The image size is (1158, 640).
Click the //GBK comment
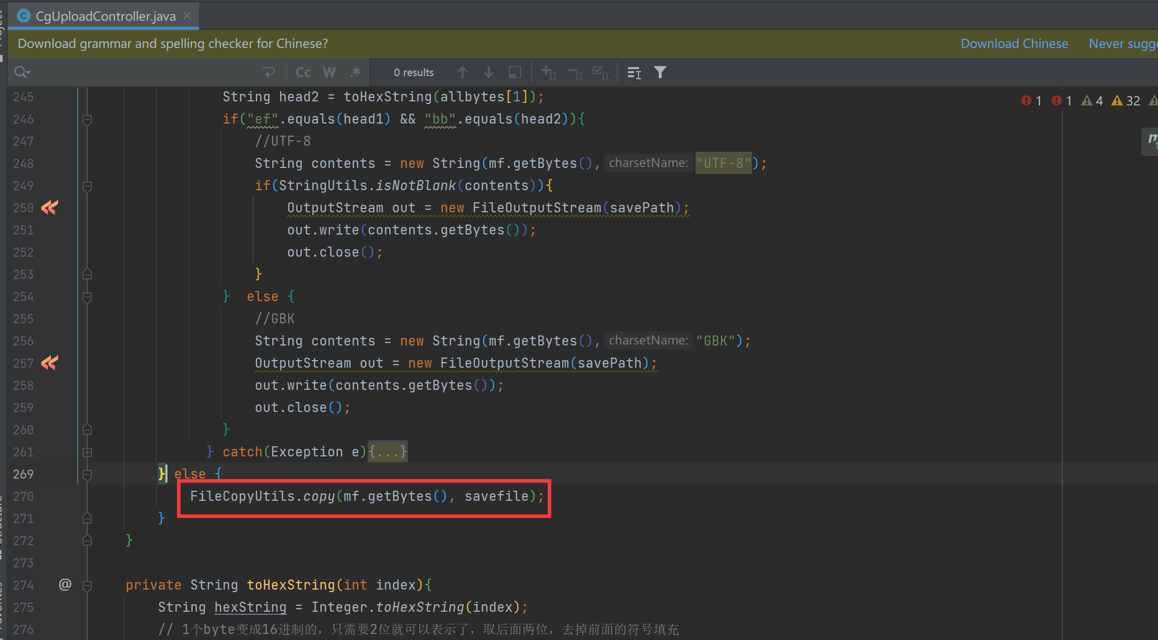274,319
